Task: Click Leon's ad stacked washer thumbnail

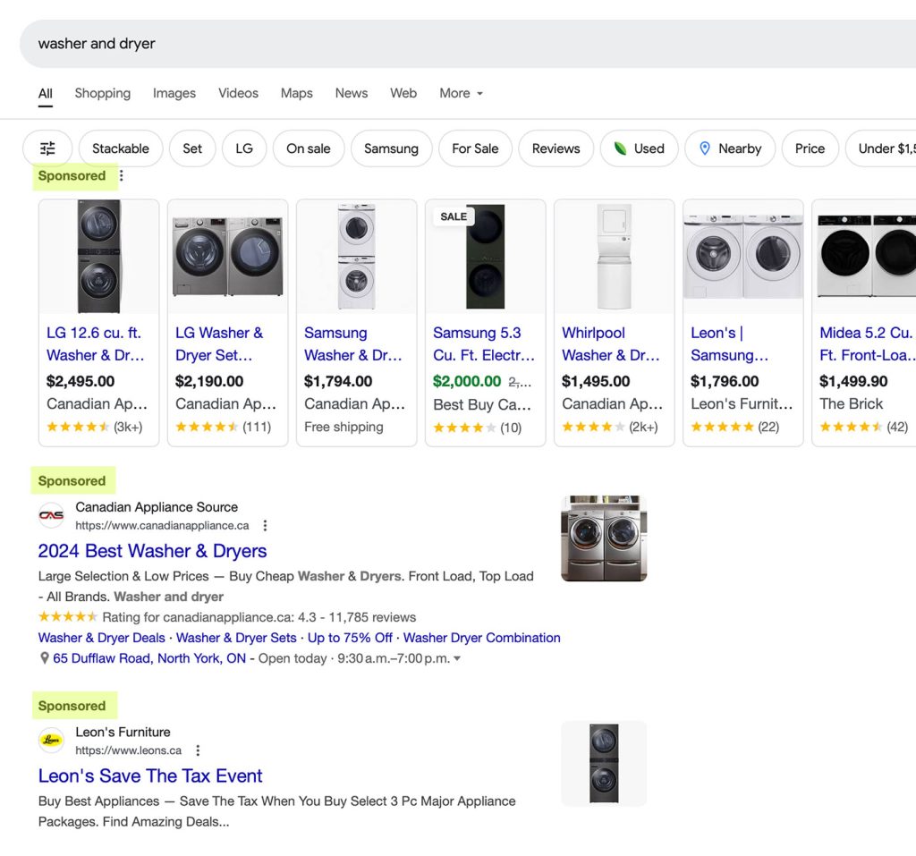Action: (604, 764)
